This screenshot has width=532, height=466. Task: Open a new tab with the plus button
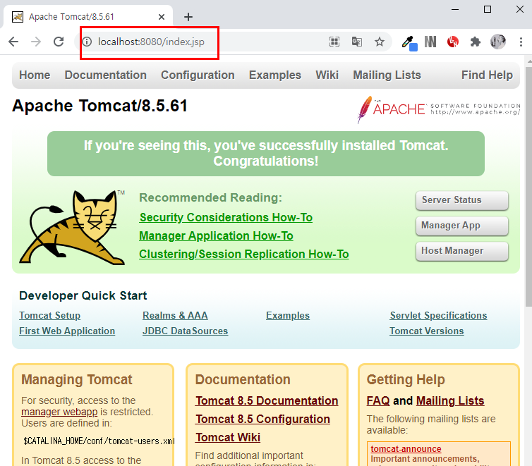pyautogui.click(x=188, y=17)
